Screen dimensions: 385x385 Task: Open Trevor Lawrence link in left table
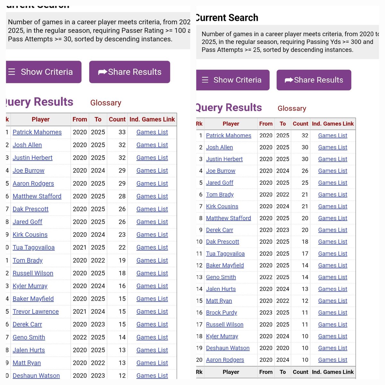36,312
